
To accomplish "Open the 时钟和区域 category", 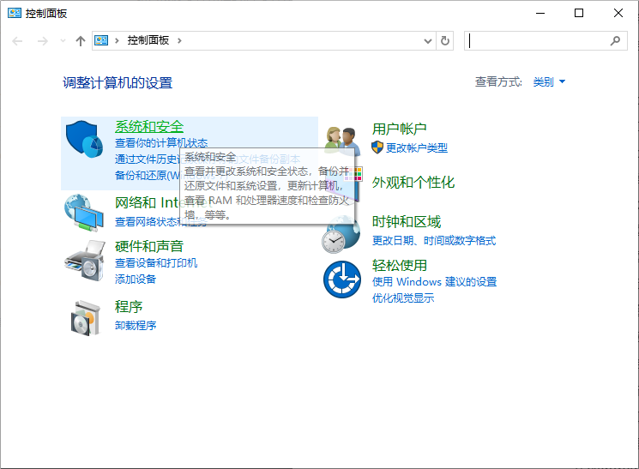I will pos(407,222).
